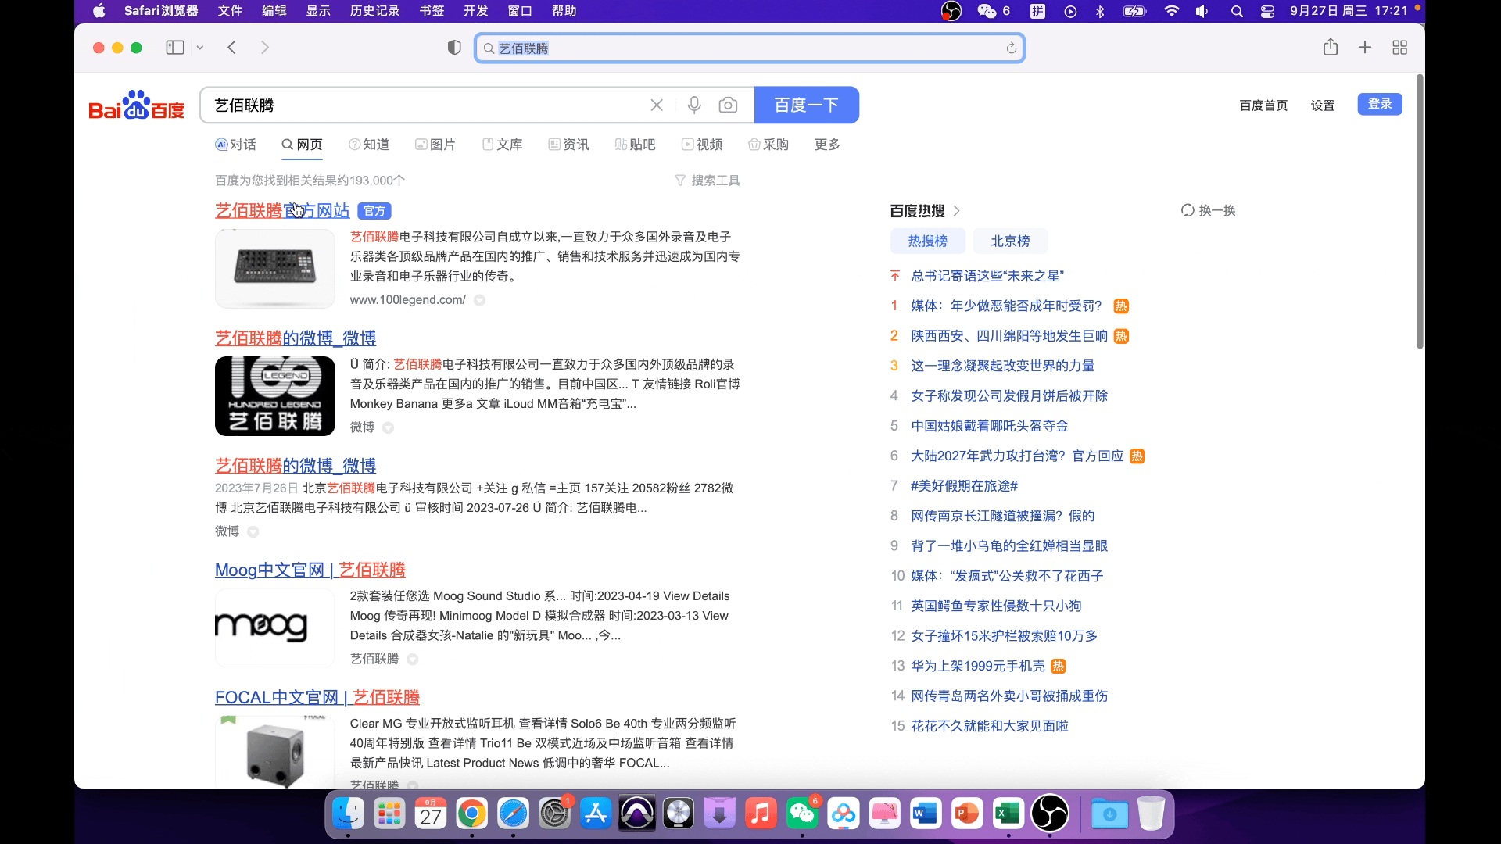Click the mixer product thumbnail

275,268
